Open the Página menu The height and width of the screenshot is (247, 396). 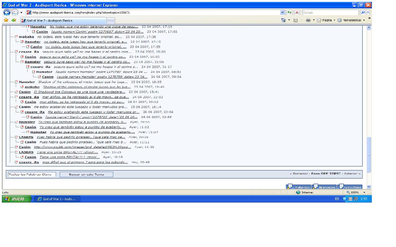326,20
